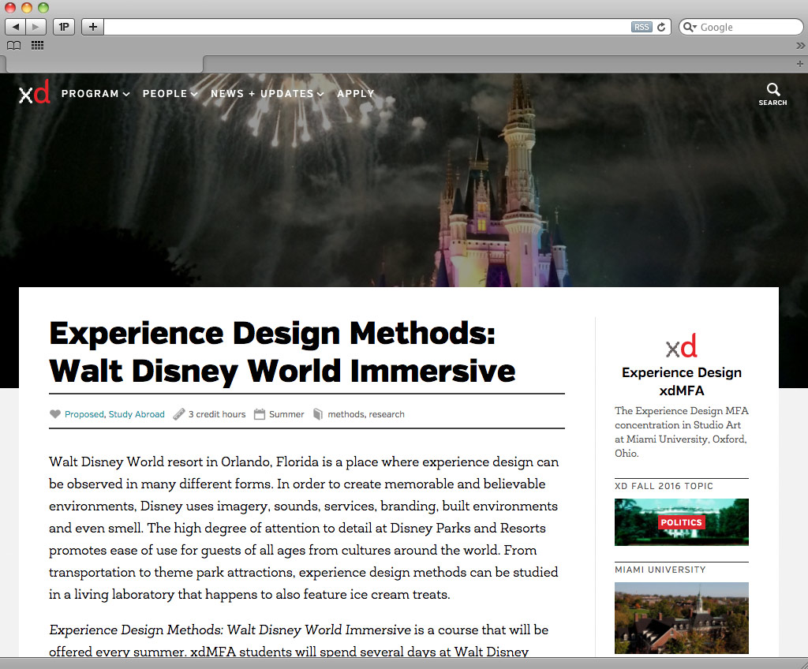
Task: Click the tag icon beside methods
Action: [x=318, y=414]
